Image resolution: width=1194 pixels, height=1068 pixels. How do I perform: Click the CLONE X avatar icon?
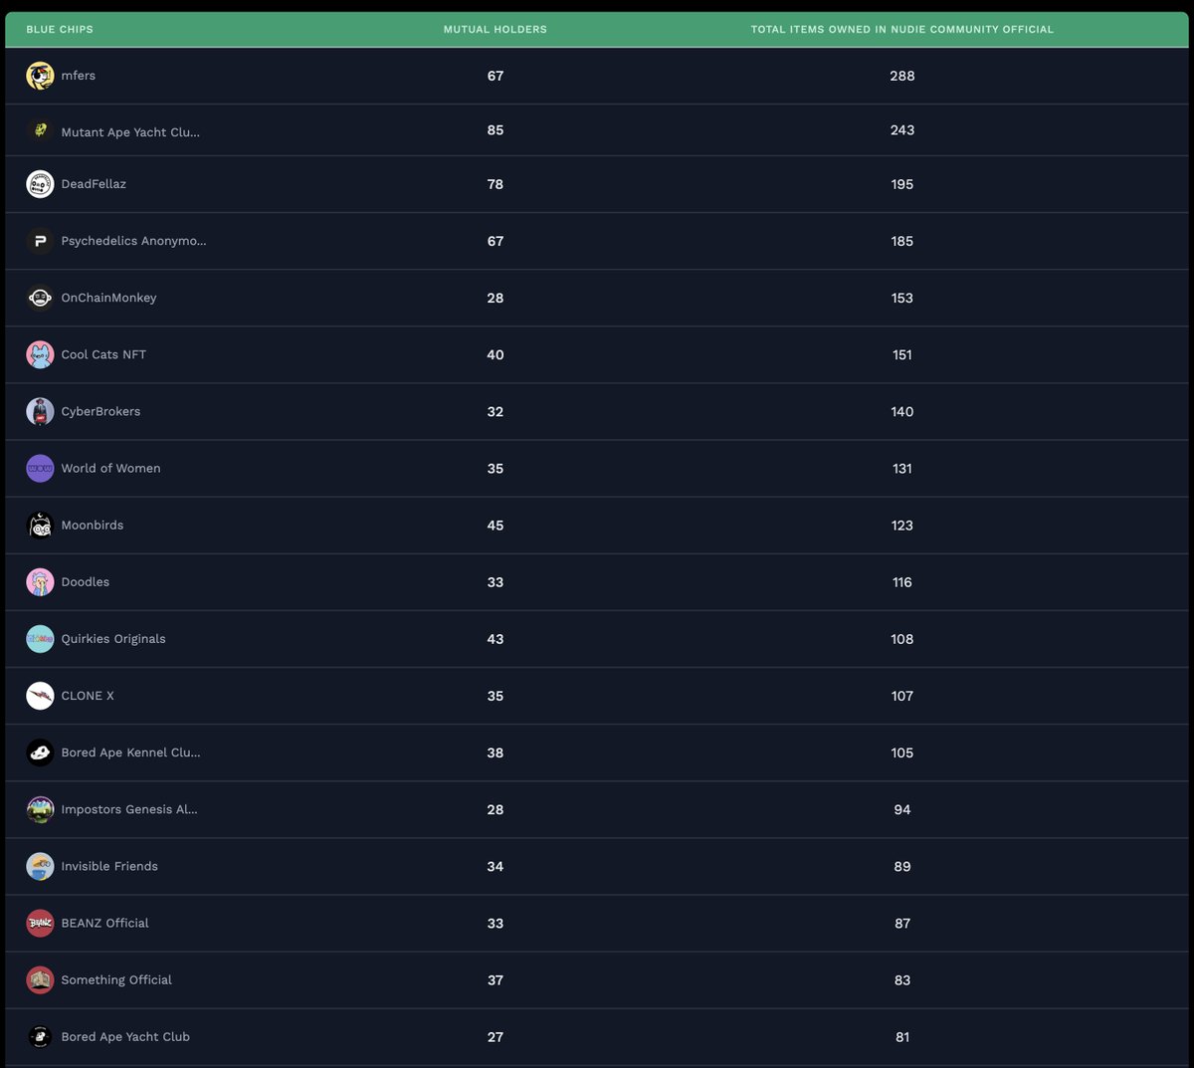40,696
